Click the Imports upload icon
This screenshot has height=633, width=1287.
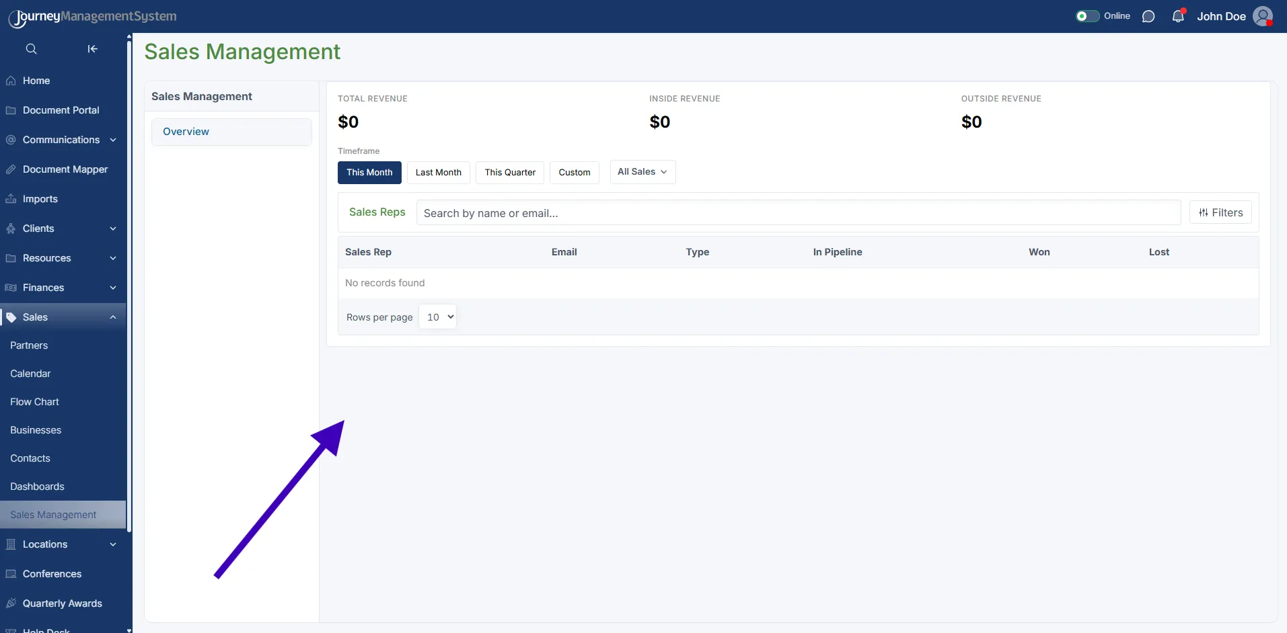(11, 199)
